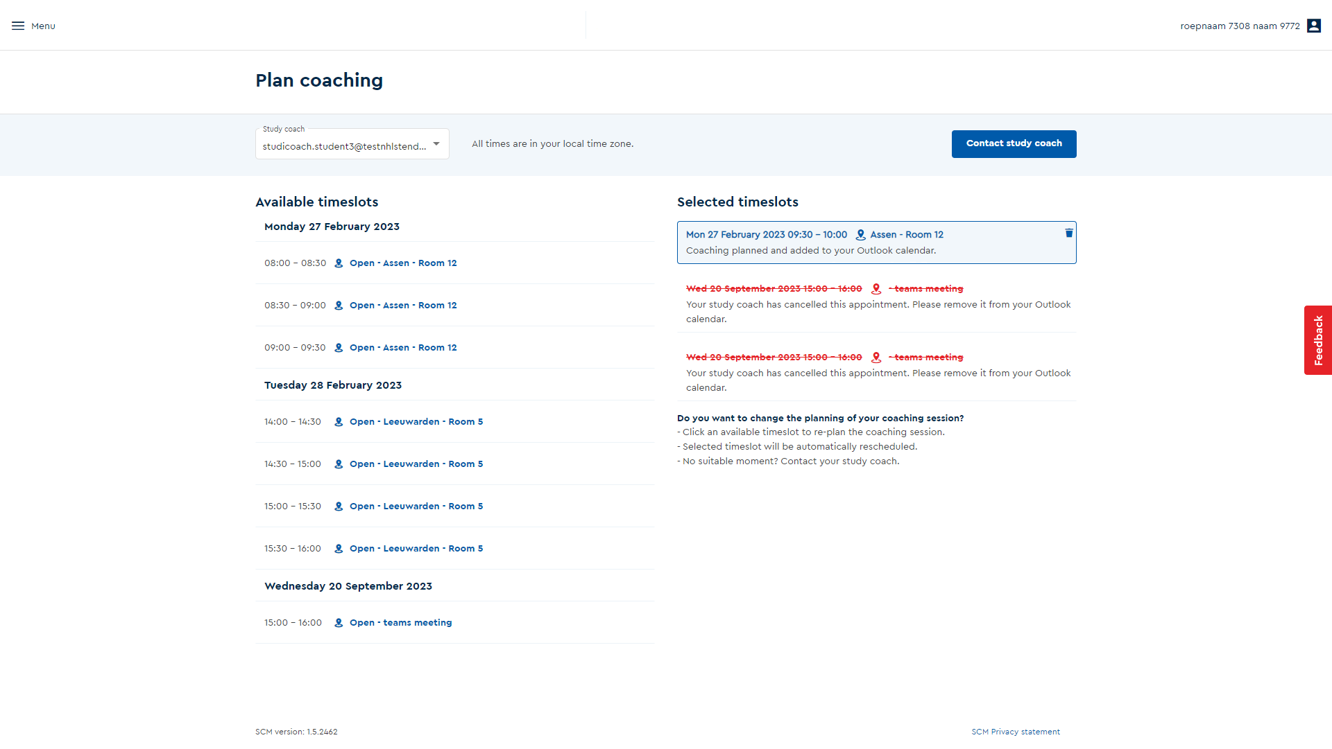The image size is (1332, 749).
Task: Click the Tuesday 28 February 2023 heading
Action: pyautogui.click(x=333, y=385)
